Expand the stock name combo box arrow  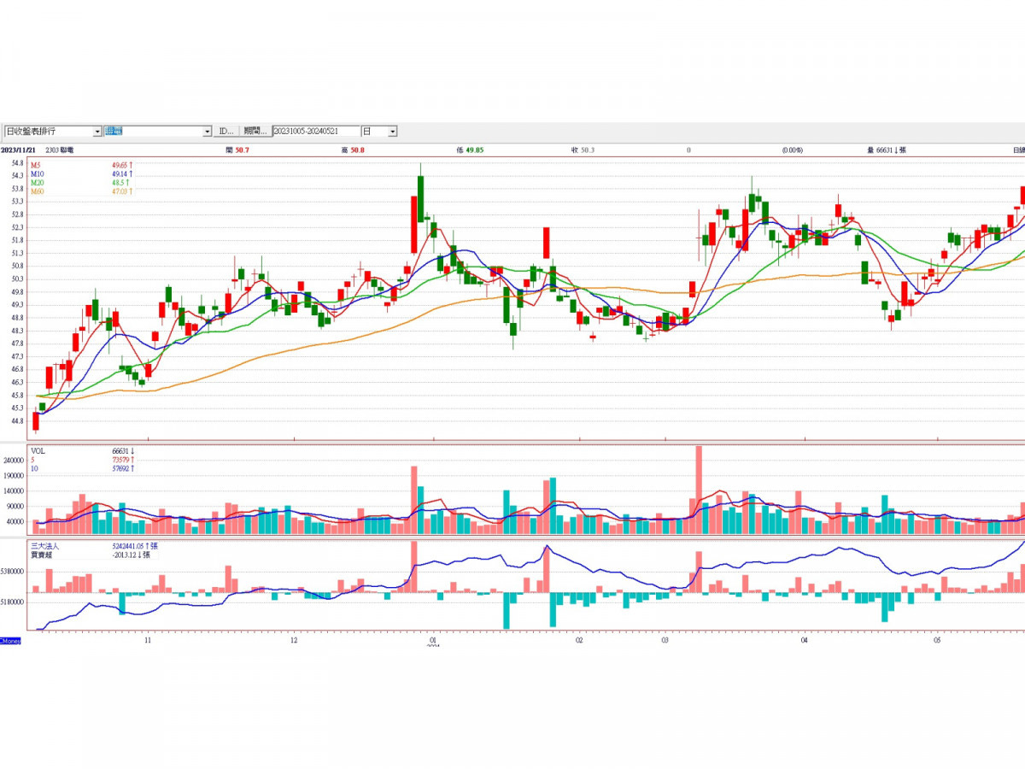click(x=207, y=132)
